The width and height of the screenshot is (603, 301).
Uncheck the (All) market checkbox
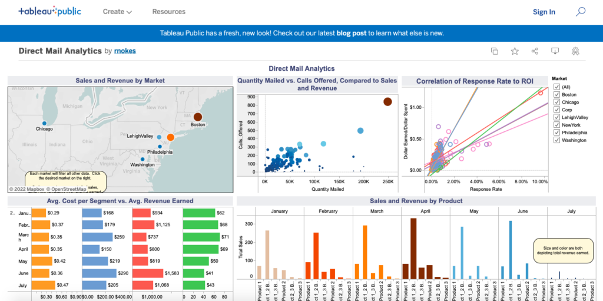[x=556, y=87]
